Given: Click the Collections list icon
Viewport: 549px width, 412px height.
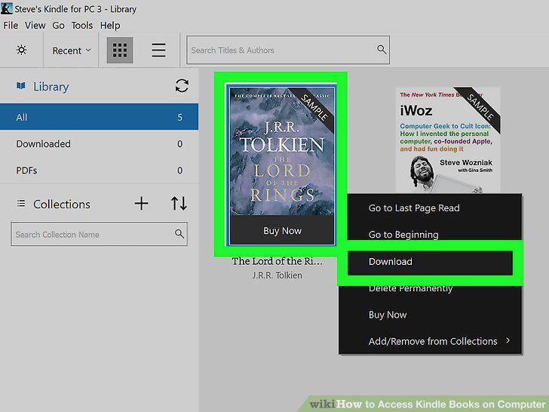Looking at the screenshot, I should coord(21,204).
